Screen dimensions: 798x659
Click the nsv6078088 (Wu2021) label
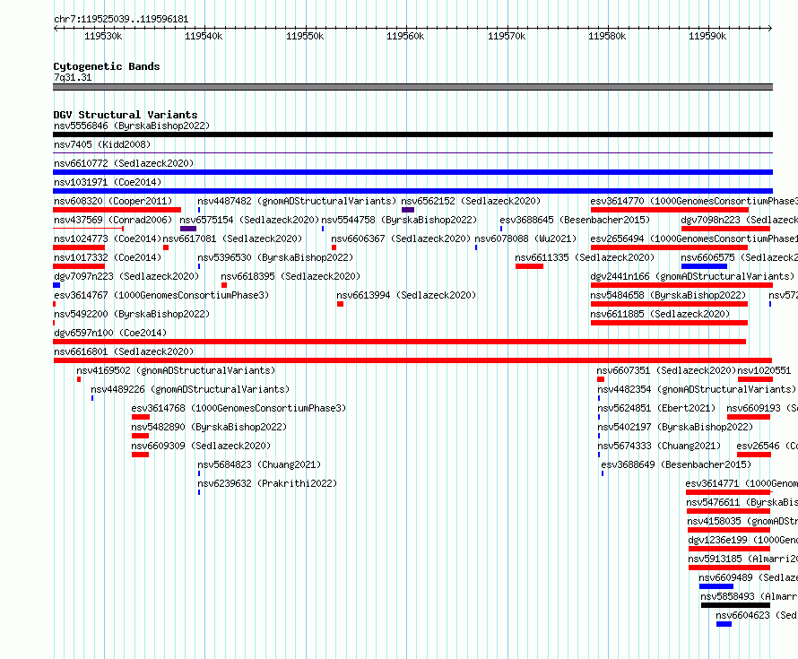pyautogui.click(x=525, y=238)
